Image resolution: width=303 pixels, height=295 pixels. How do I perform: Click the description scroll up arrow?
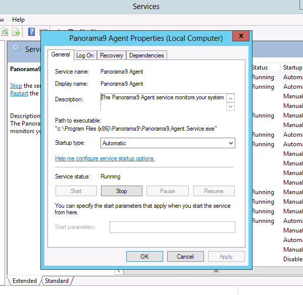click(x=230, y=99)
